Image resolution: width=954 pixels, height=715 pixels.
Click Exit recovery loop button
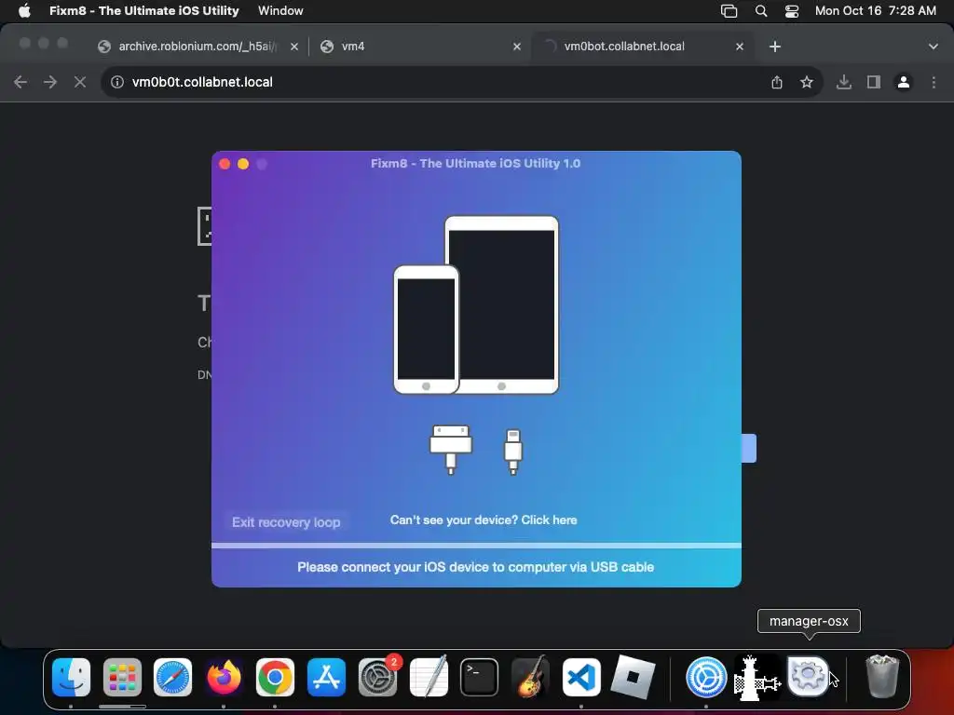286,522
